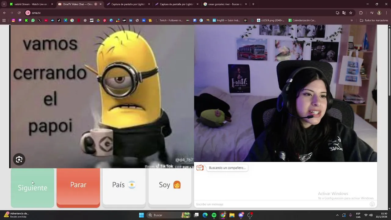This screenshot has width=391, height=220.
Task: Go back to previous page
Action: click(x=4, y=13)
